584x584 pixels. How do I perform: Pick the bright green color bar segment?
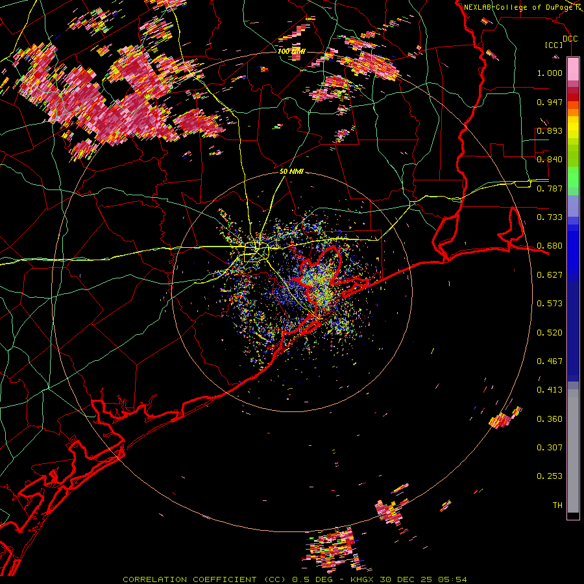tap(573, 177)
